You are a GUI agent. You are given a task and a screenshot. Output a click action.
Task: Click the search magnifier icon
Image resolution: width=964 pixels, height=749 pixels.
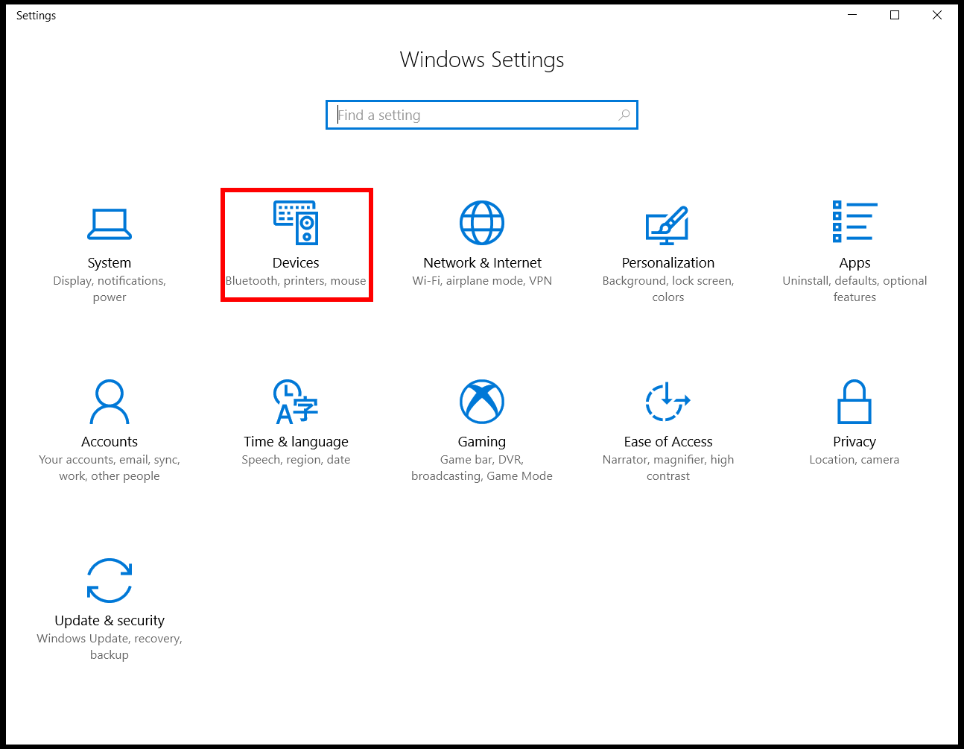click(624, 115)
